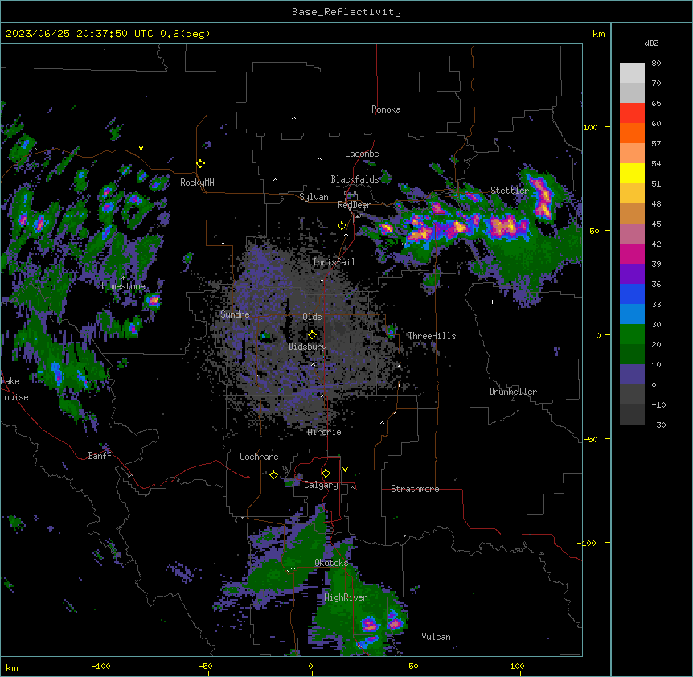Click the HighRiver town label
Screen dimensions: 693x677
click(346, 597)
